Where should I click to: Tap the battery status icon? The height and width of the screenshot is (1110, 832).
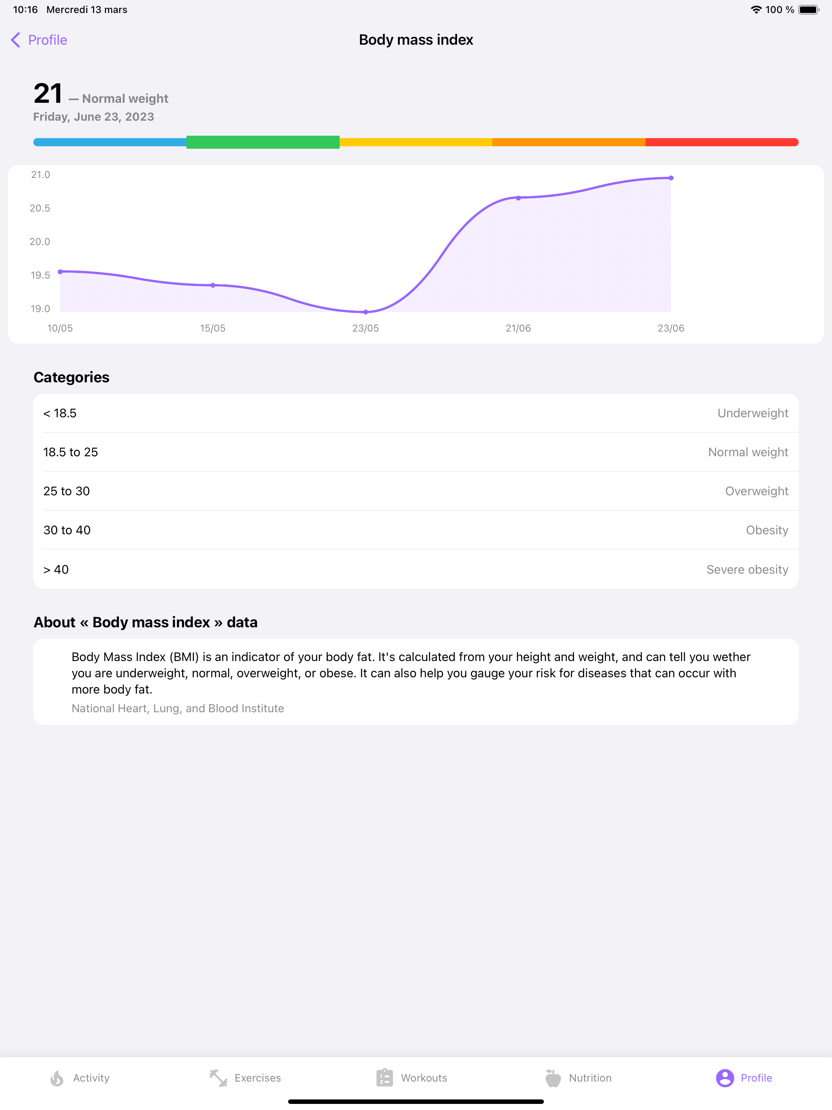point(809,9)
